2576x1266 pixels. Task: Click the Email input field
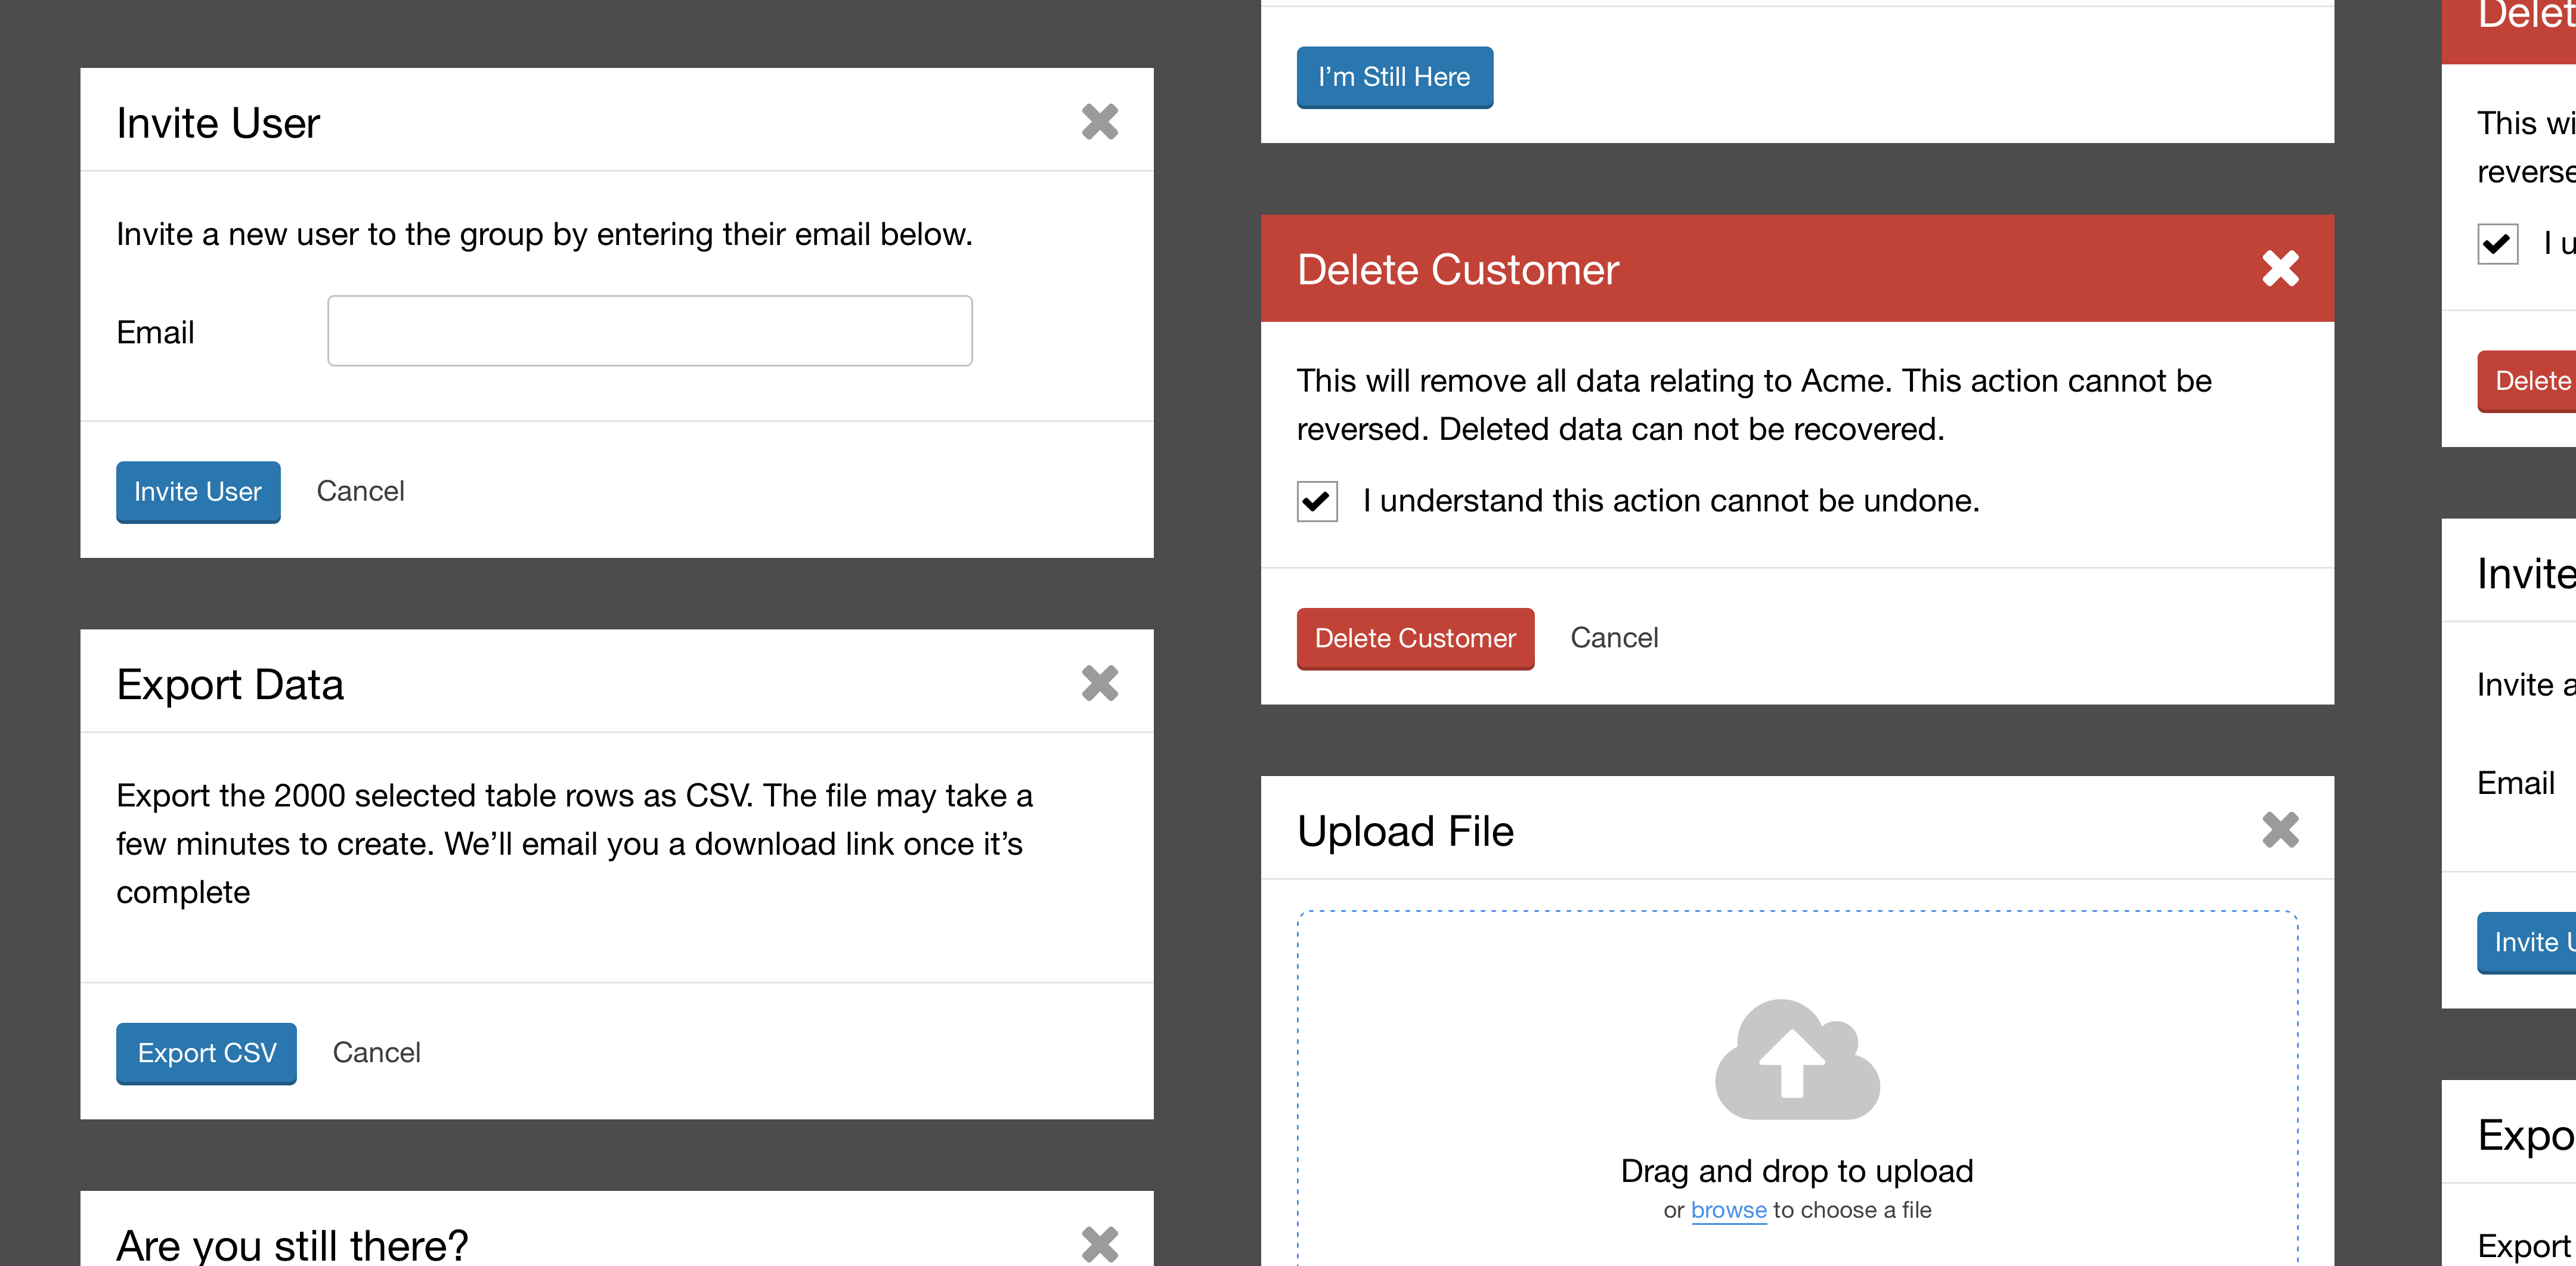click(x=650, y=331)
